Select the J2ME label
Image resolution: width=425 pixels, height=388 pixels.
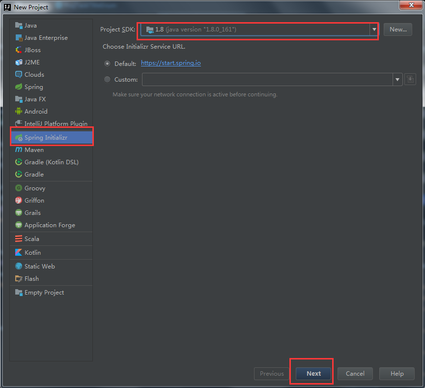(32, 62)
